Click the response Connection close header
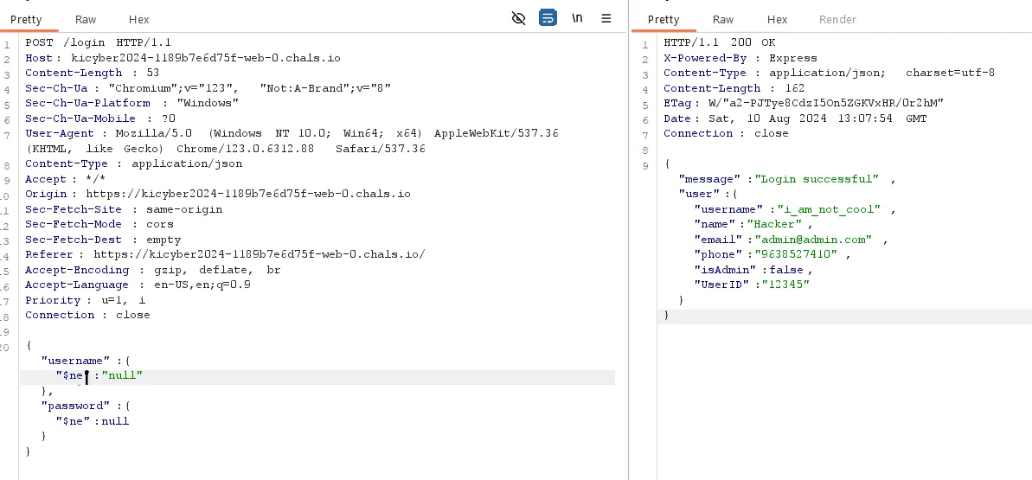The height and width of the screenshot is (480, 1032). click(x=725, y=134)
